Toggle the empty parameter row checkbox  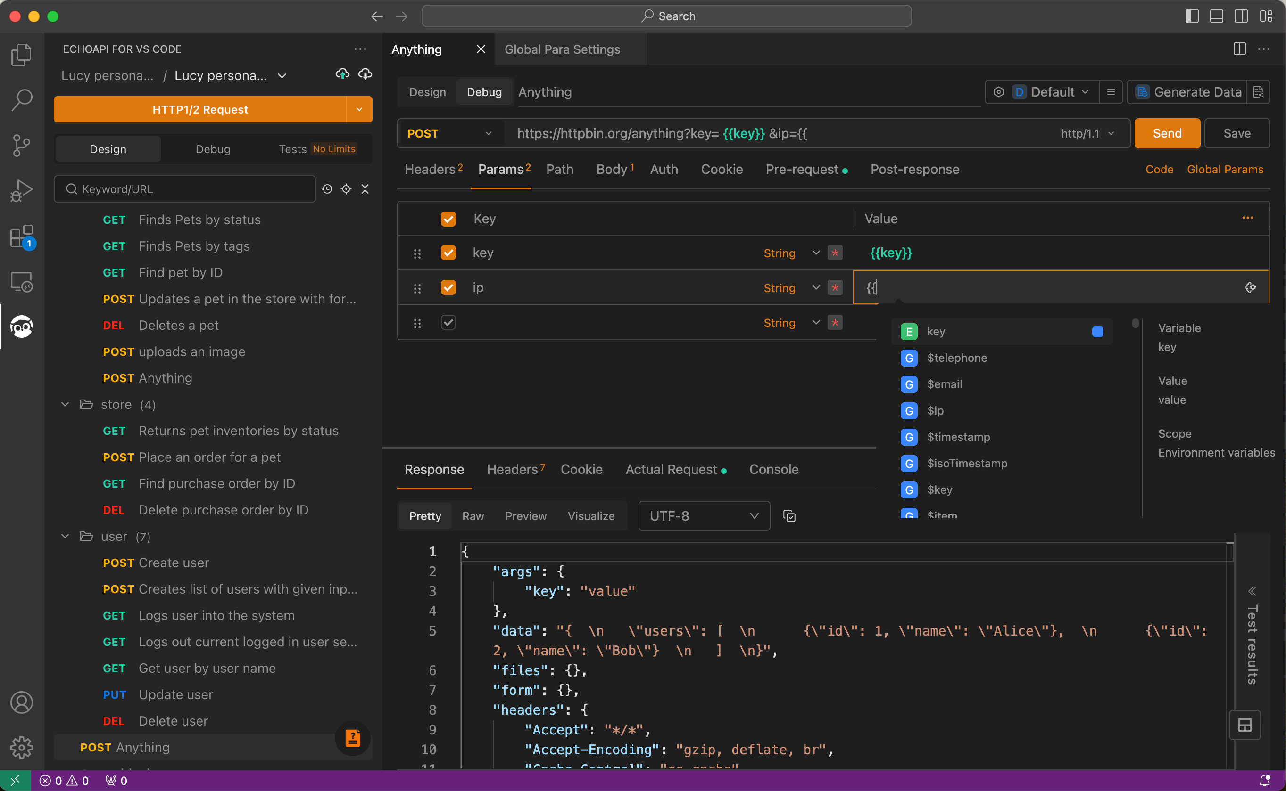[x=448, y=322]
